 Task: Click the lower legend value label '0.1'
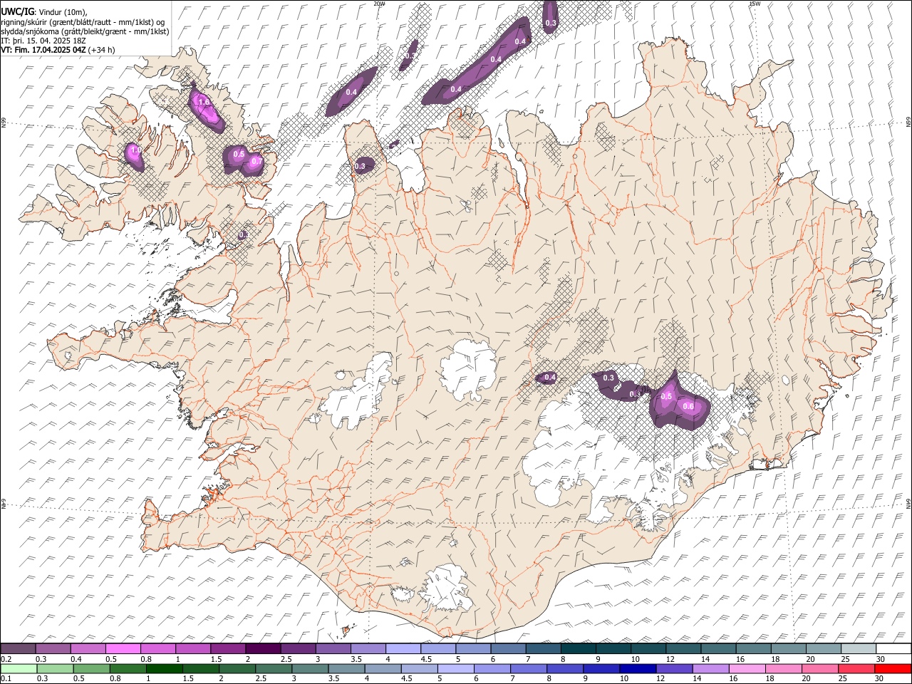(x=6, y=679)
